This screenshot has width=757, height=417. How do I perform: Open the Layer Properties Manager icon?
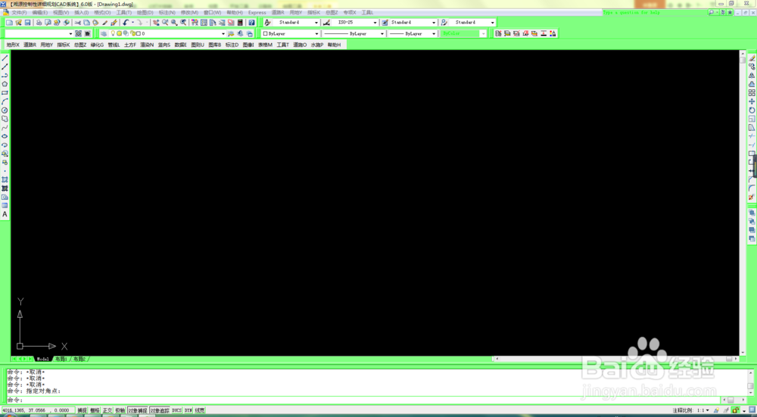[x=104, y=33]
